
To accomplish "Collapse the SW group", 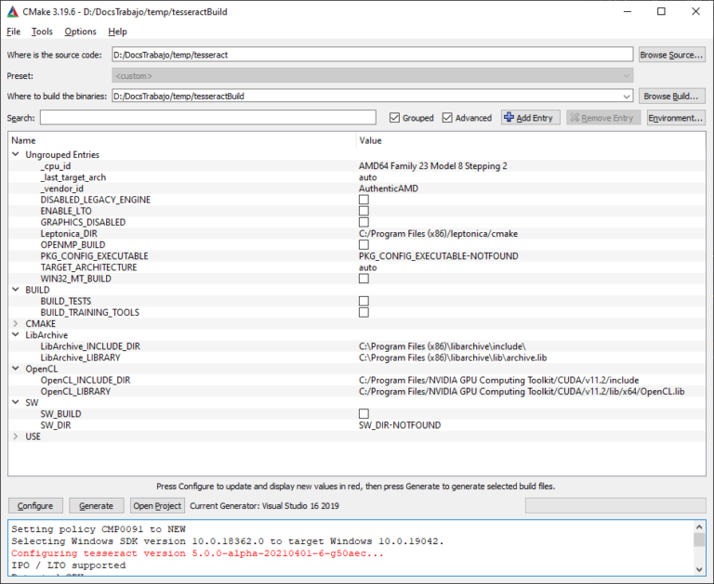I will pos(16,402).
